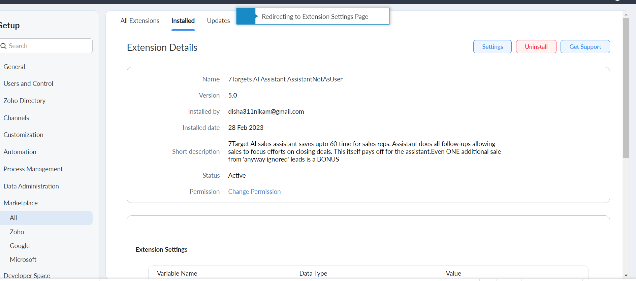Viewport: 636px width, 281px height.
Task: Click the vertical page scrollbar thumb
Action: point(626,87)
